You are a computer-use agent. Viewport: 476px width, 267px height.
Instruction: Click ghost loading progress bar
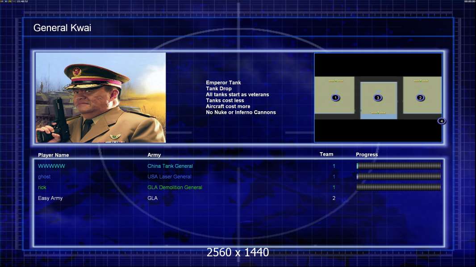(x=399, y=176)
